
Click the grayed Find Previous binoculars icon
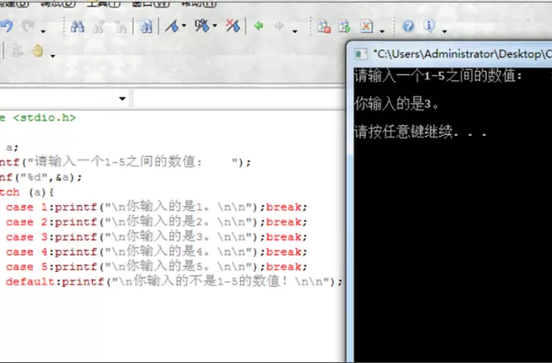(x=98, y=27)
